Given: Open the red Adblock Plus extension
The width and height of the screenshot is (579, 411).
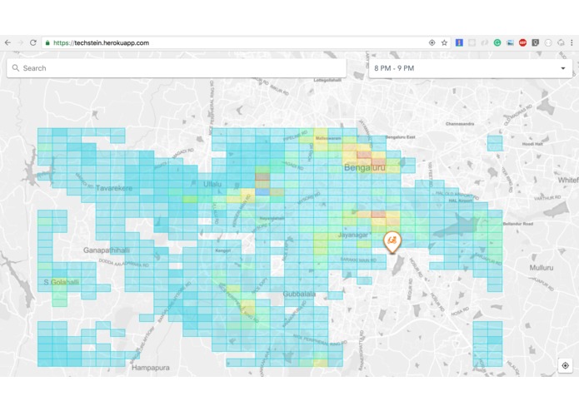Looking at the screenshot, I should [x=522, y=42].
